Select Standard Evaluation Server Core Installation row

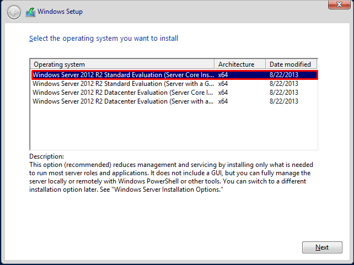[175, 75]
